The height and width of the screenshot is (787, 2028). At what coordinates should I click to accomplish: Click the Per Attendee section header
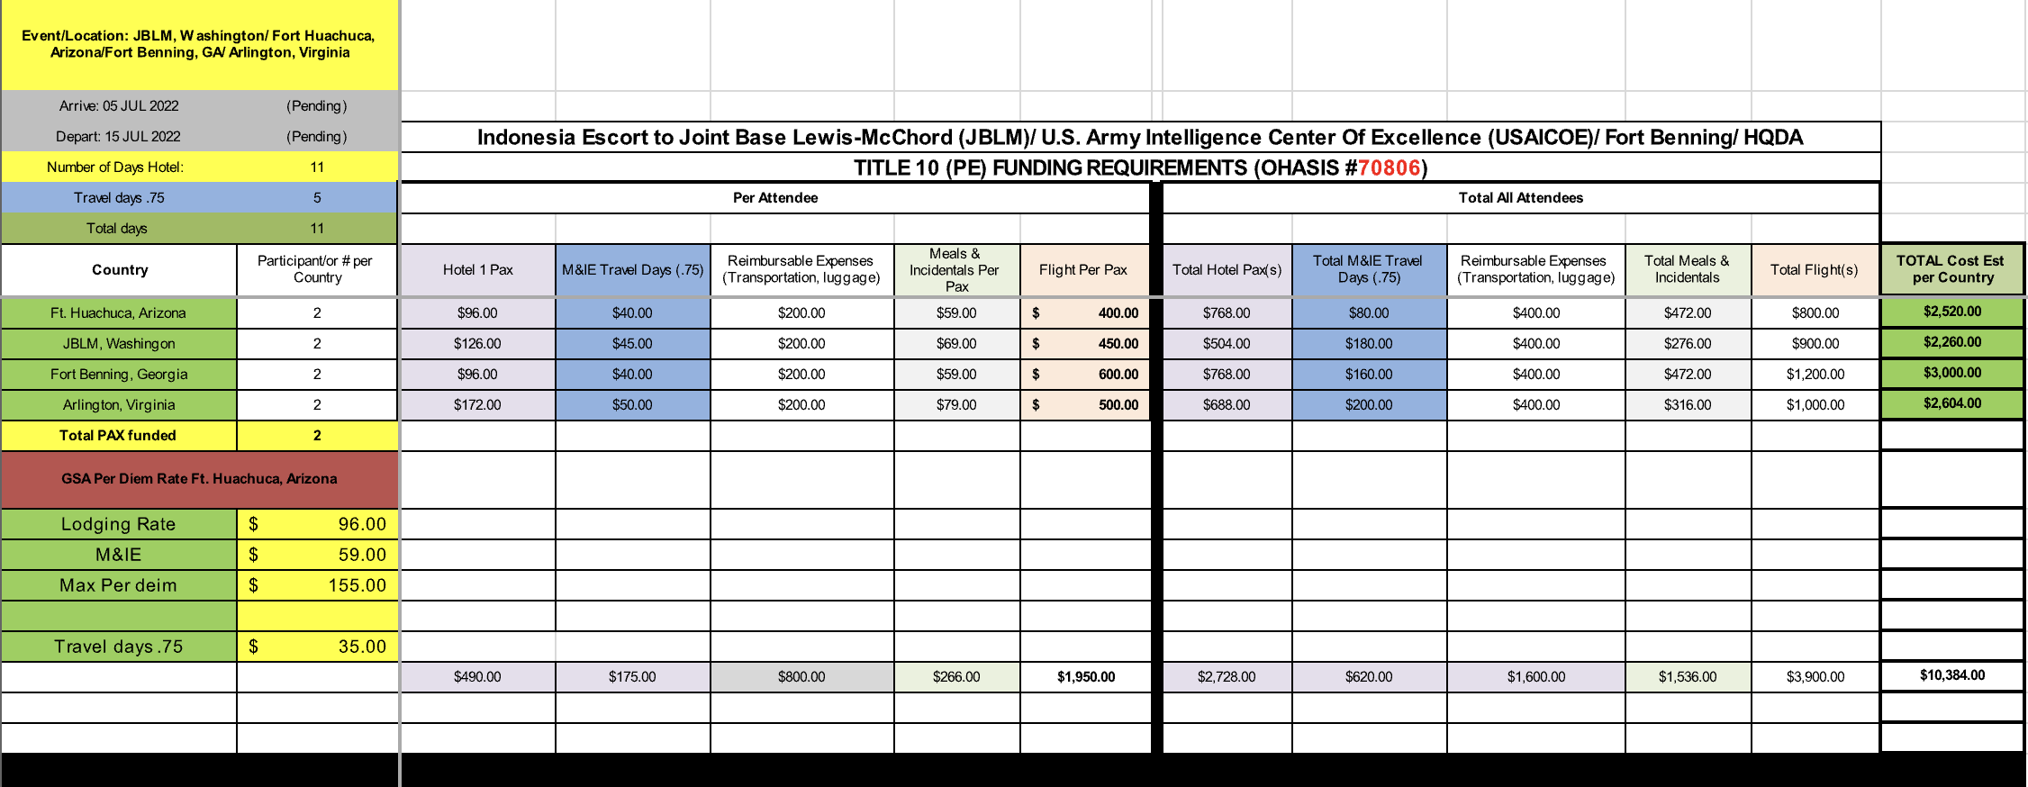tap(774, 198)
